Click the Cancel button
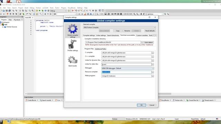This screenshot has height=124, width=221. coord(152,105)
